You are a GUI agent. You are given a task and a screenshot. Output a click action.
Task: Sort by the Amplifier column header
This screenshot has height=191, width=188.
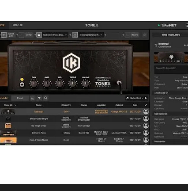(x=102, y=105)
